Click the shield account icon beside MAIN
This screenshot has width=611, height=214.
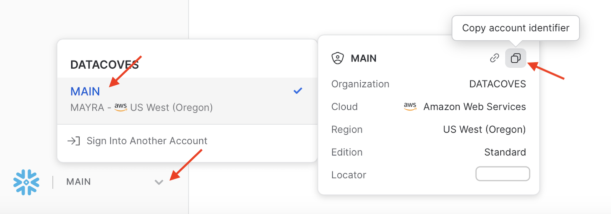pyautogui.click(x=337, y=59)
